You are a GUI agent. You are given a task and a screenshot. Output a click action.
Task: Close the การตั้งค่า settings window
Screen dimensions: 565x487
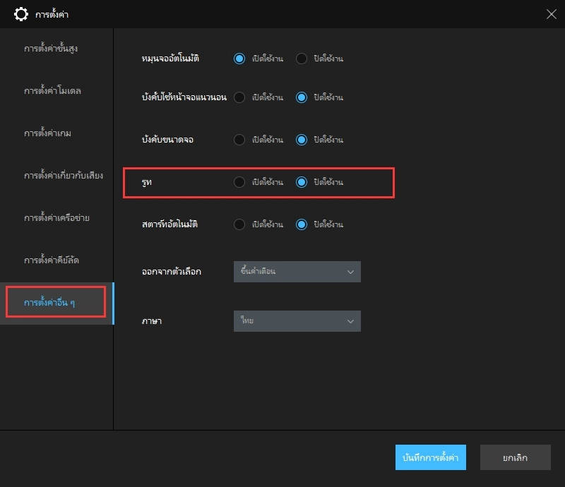(551, 14)
